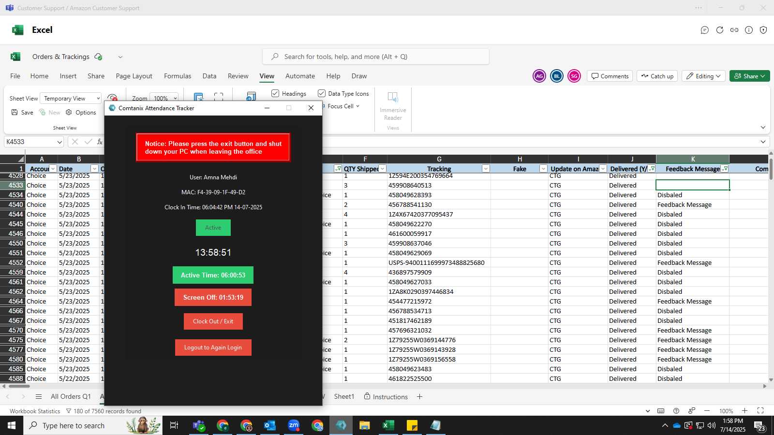Click the cloud saved status icon
Viewport: 774px width, 435px height.
pos(98,57)
